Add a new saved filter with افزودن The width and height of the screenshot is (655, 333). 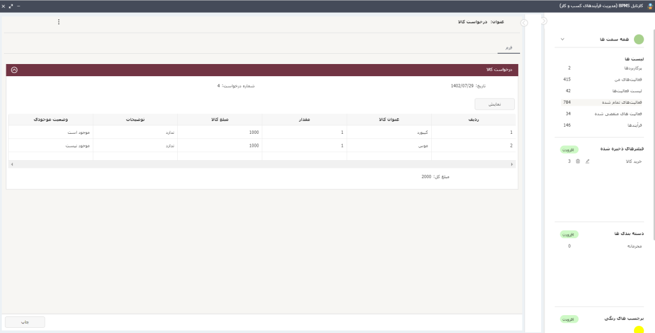(x=568, y=149)
